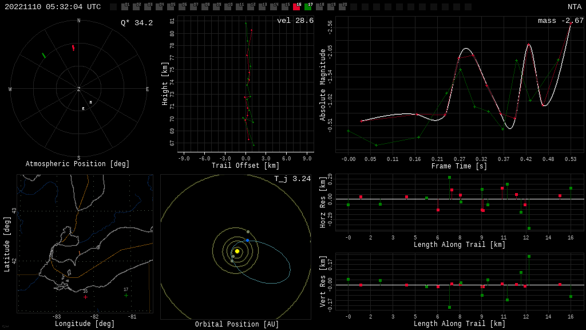This screenshot has height=330, width=586.
Task: Click the mass -2.67 value
Action: tap(561, 21)
